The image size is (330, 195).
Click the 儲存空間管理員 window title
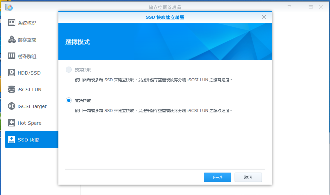click(x=165, y=7)
